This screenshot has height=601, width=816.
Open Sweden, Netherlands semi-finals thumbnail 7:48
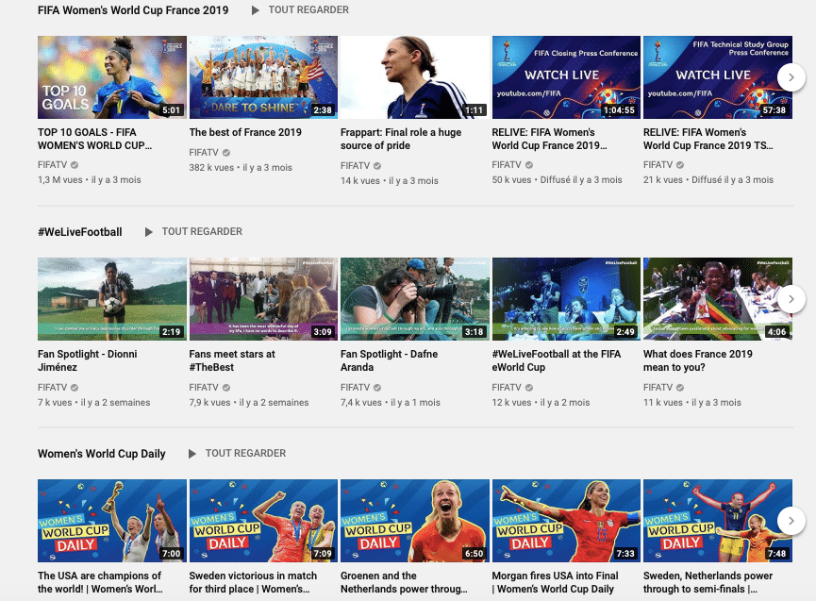718,521
